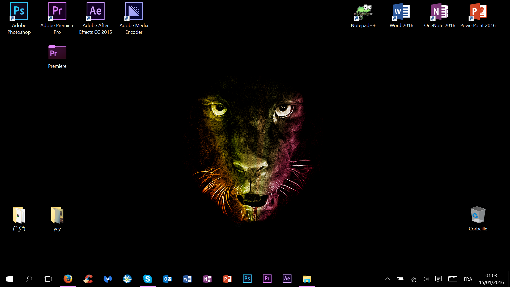The width and height of the screenshot is (510, 287).
Task: Open the Windows Start menu
Action: click(10, 279)
